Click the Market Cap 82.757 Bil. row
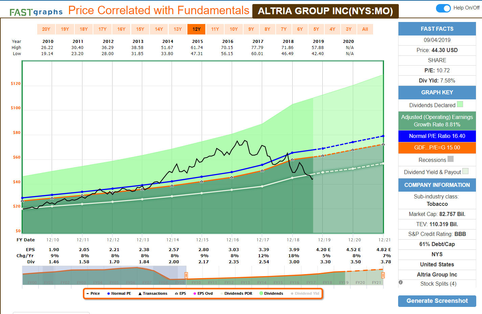 click(437, 214)
